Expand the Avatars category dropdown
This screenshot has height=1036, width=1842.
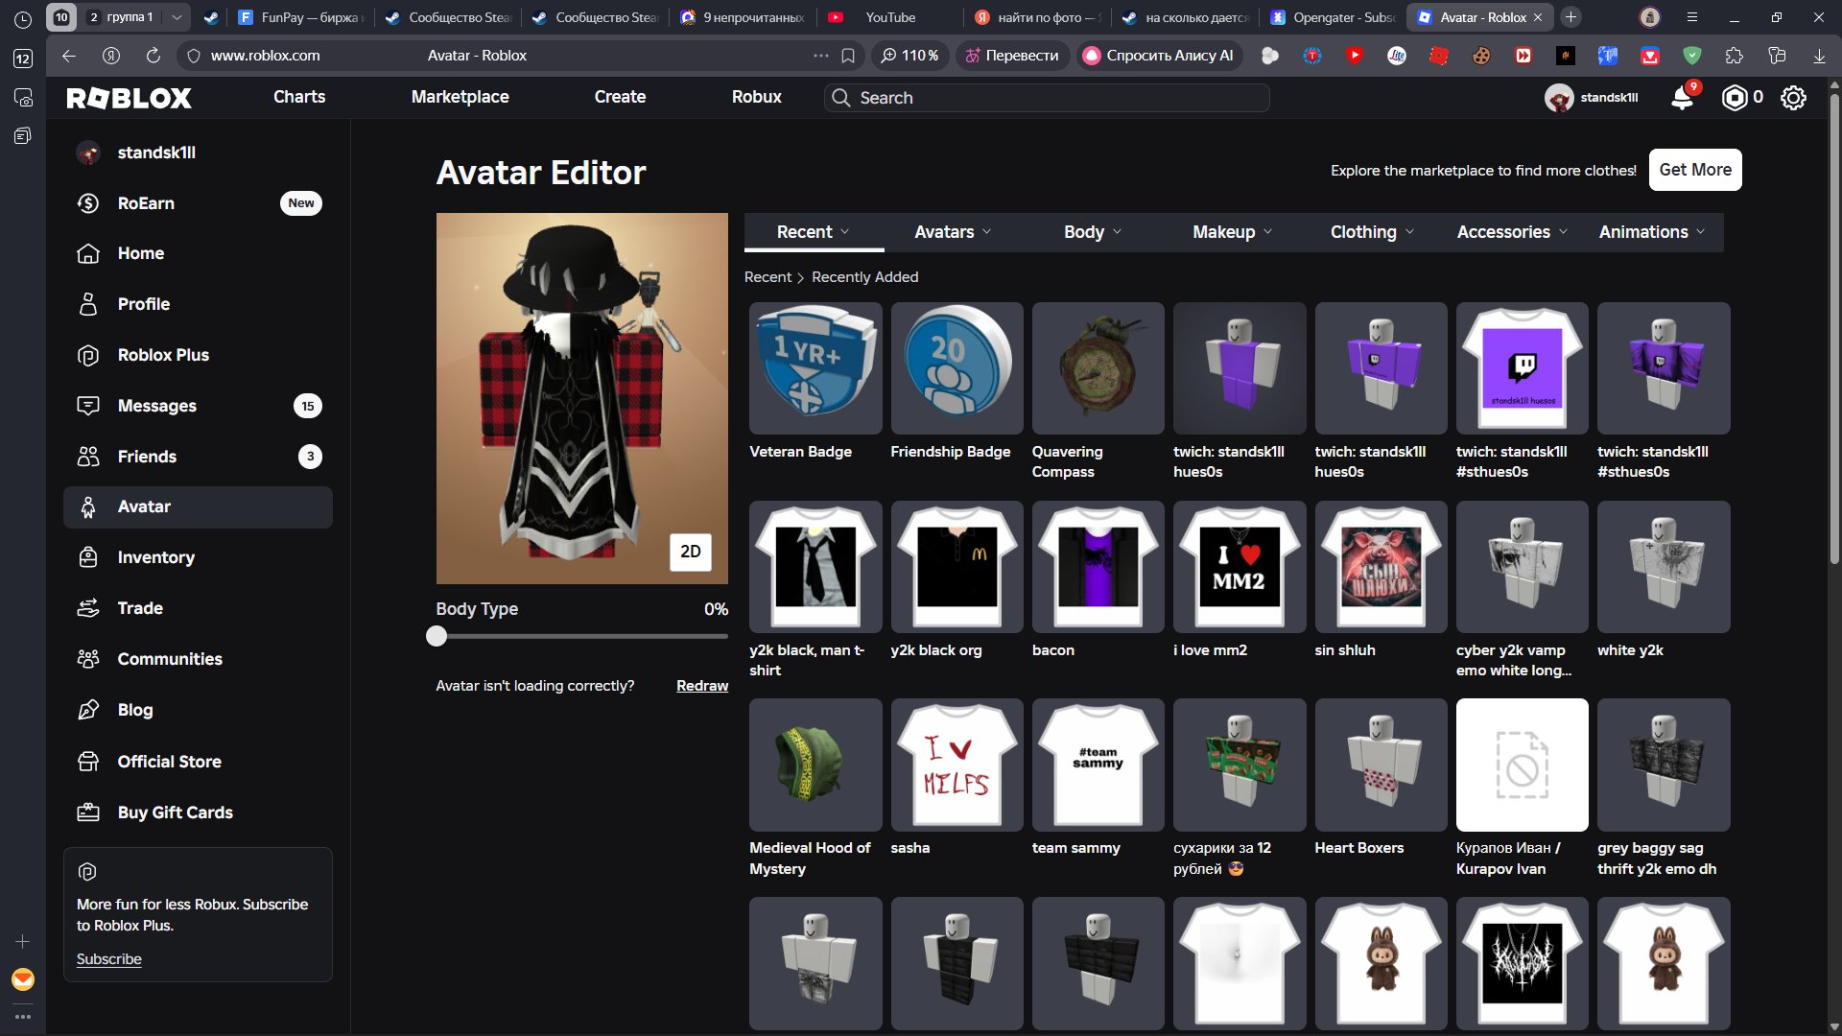(953, 232)
